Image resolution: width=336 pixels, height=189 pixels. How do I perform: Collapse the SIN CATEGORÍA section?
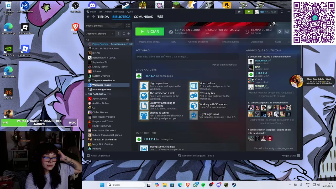pos(86,94)
